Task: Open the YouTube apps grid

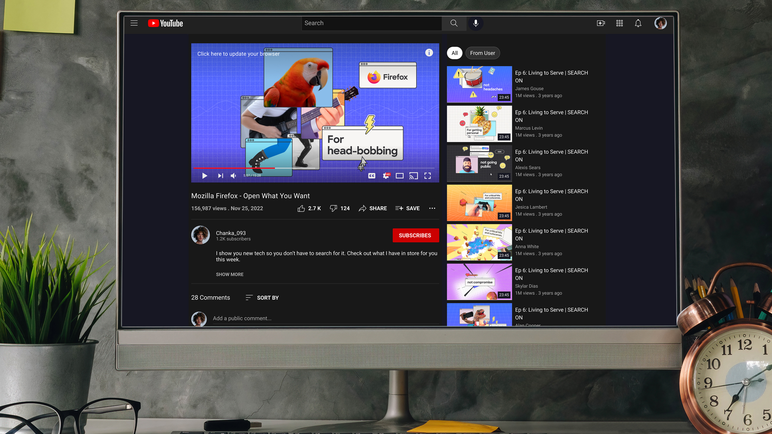Action: point(620,23)
